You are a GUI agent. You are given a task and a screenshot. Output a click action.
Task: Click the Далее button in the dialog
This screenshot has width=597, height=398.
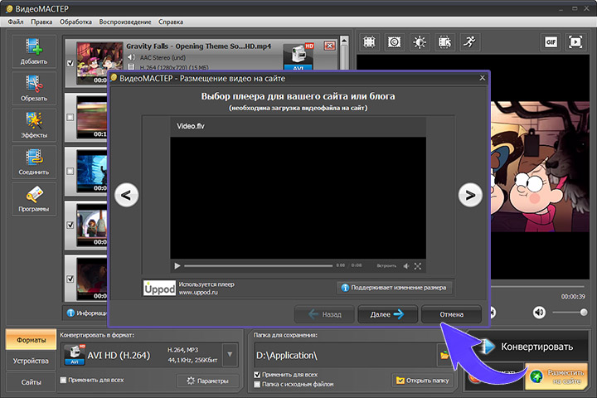pyautogui.click(x=387, y=314)
